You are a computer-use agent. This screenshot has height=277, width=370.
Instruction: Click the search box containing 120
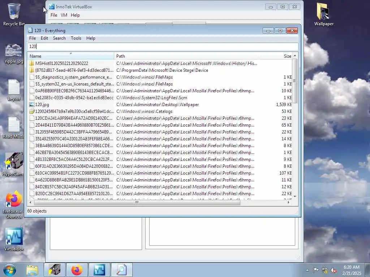pyautogui.click(x=163, y=47)
